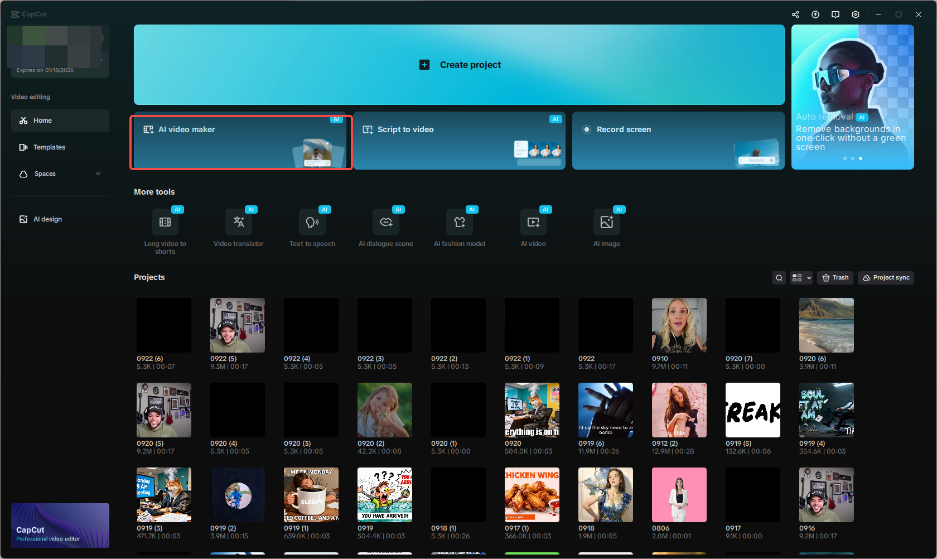Viewport: 937px width, 559px height.
Task: Open project 0916 thumbnail
Action: coord(827,495)
